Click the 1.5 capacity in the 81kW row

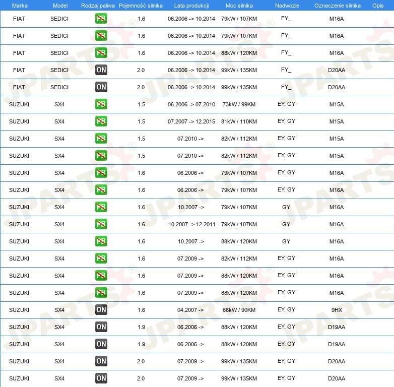point(141,121)
